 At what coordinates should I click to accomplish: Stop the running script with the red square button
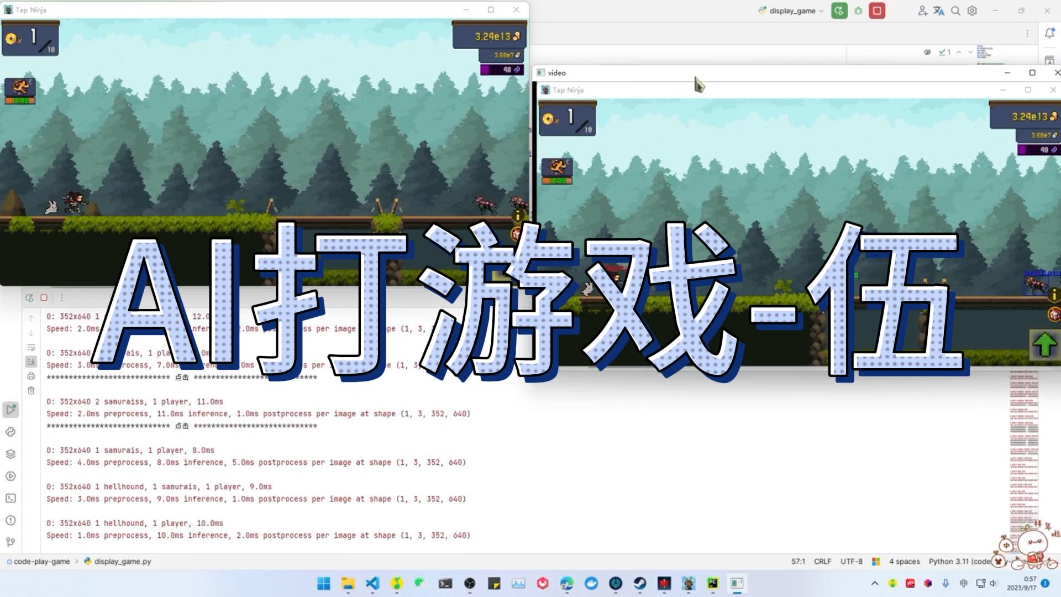coord(877,11)
